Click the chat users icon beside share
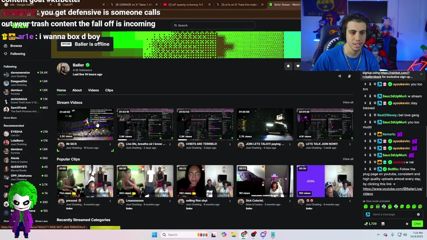 tap(349, 76)
